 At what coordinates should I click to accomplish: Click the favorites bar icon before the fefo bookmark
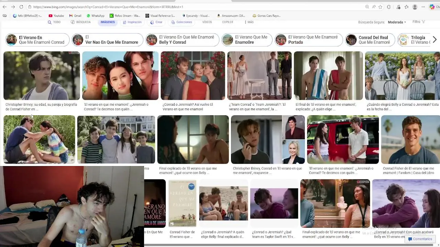4,16
